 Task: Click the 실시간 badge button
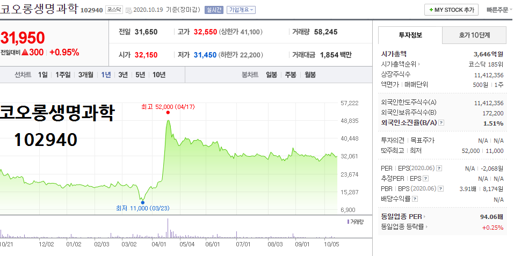(x=214, y=10)
